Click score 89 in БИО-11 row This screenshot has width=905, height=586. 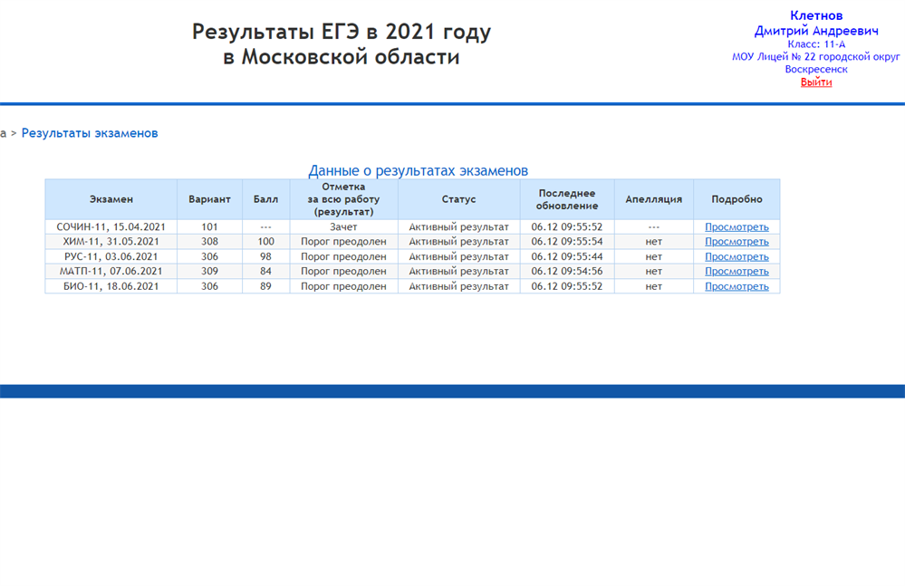(x=265, y=286)
